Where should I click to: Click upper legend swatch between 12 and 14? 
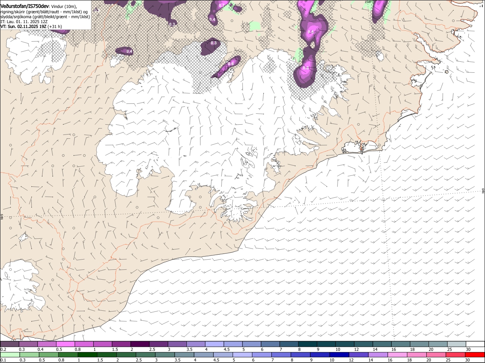pos(363,344)
